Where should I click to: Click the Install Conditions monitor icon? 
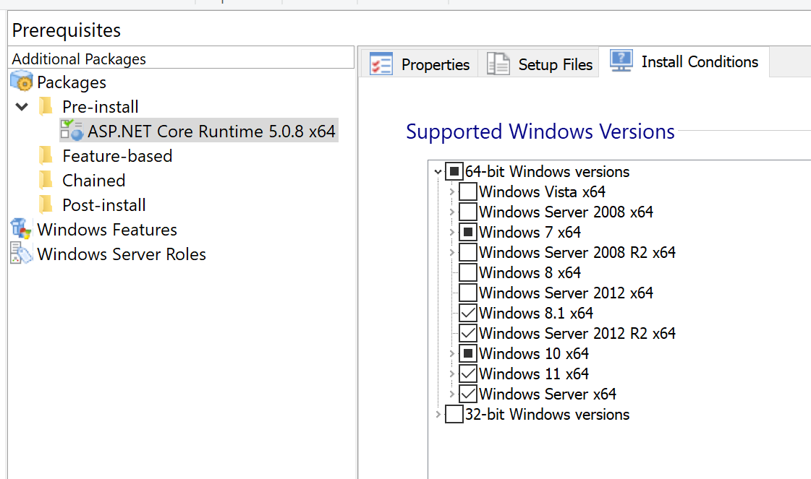[621, 61]
